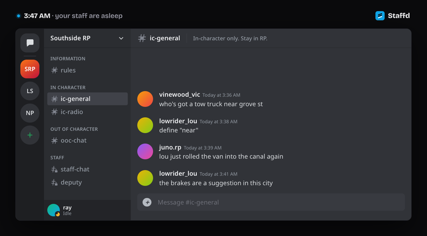Screen dimensions: 427x236
Task: Collapse the INFORMATION category
Action: [68, 59]
